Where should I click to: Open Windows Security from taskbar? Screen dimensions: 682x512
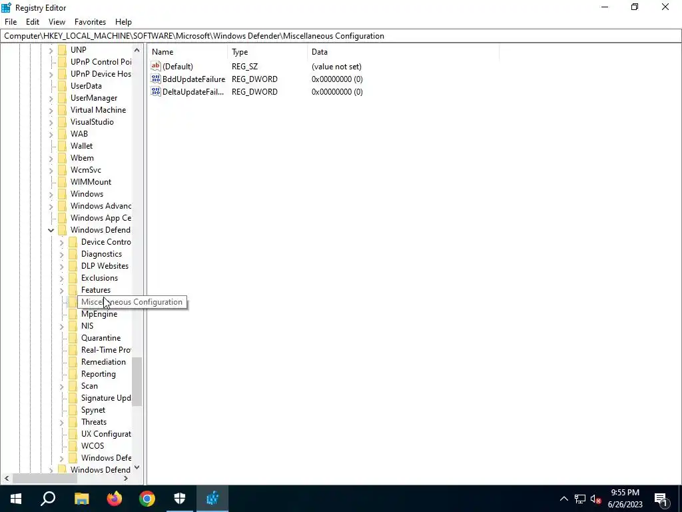(180, 499)
